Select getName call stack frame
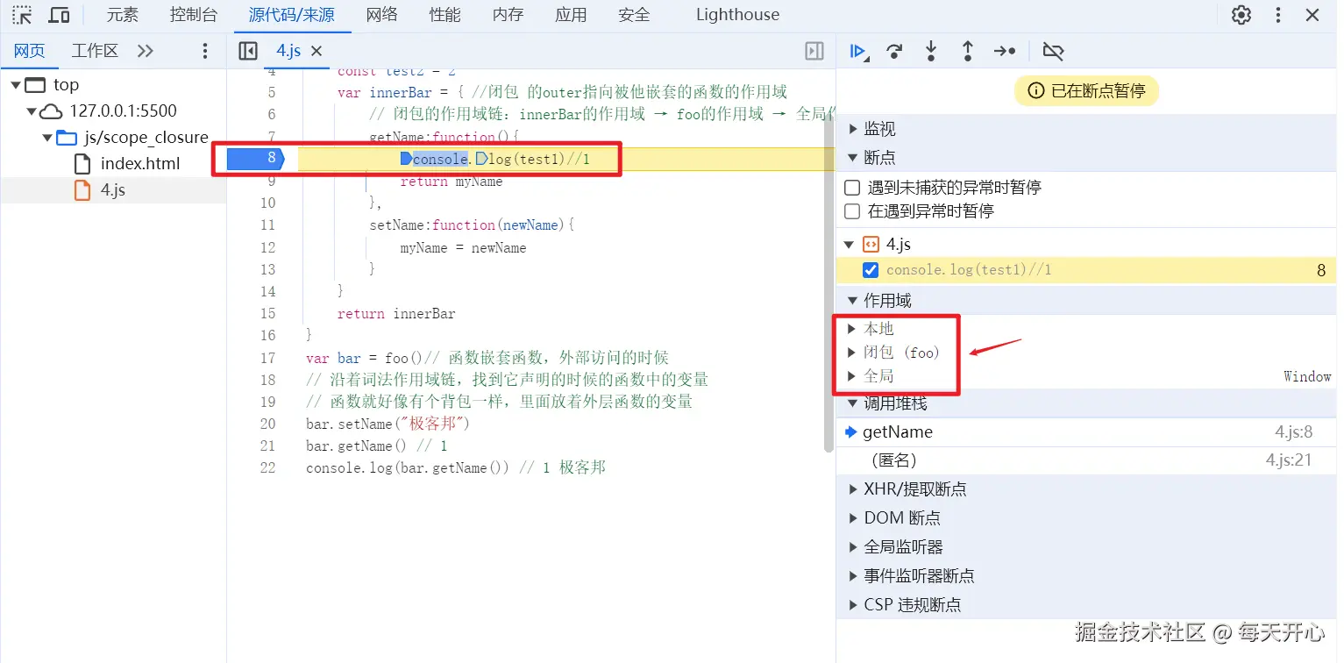Viewport: 1344px width, 663px height. point(1086,432)
